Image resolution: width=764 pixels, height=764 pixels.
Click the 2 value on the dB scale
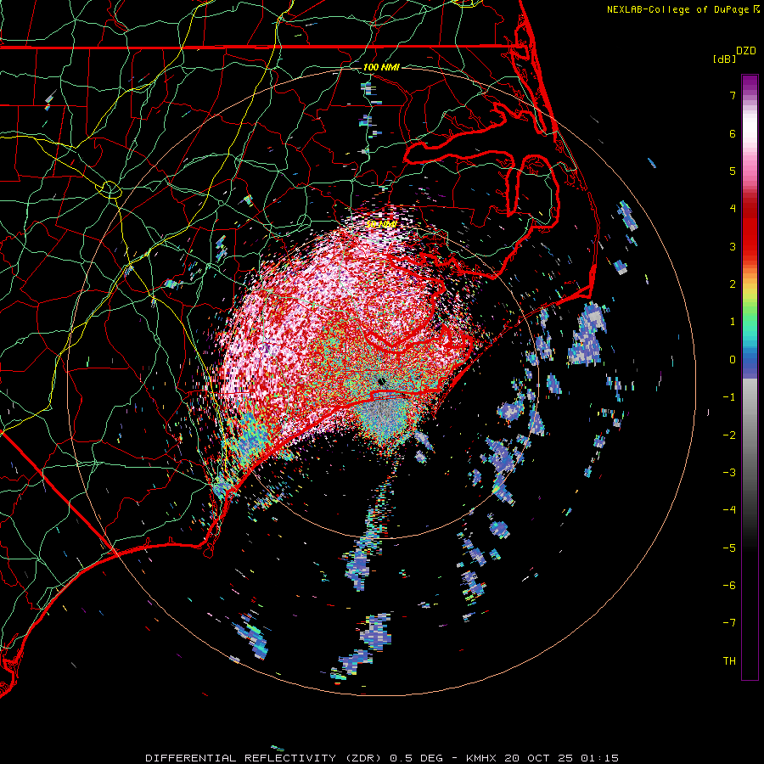click(x=733, y=284)
